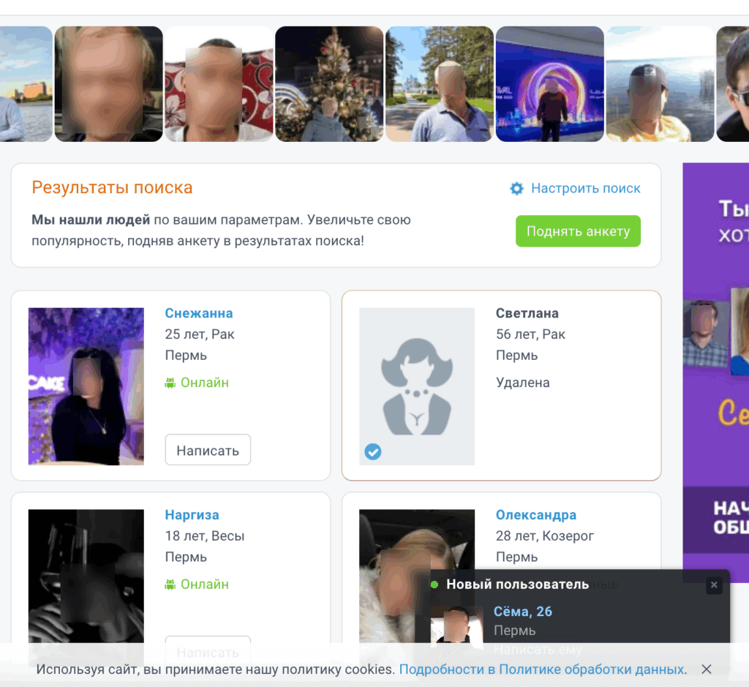Open Наргиза's profile name link
Screen dimensions: 749x687
[192, 515]
